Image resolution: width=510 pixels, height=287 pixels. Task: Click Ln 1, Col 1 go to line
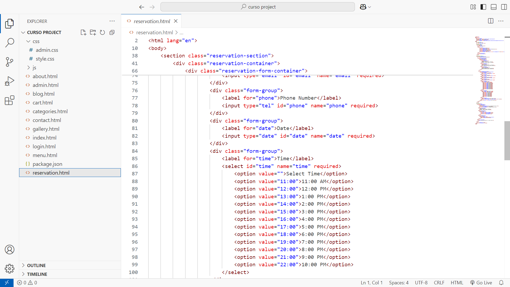372,283
